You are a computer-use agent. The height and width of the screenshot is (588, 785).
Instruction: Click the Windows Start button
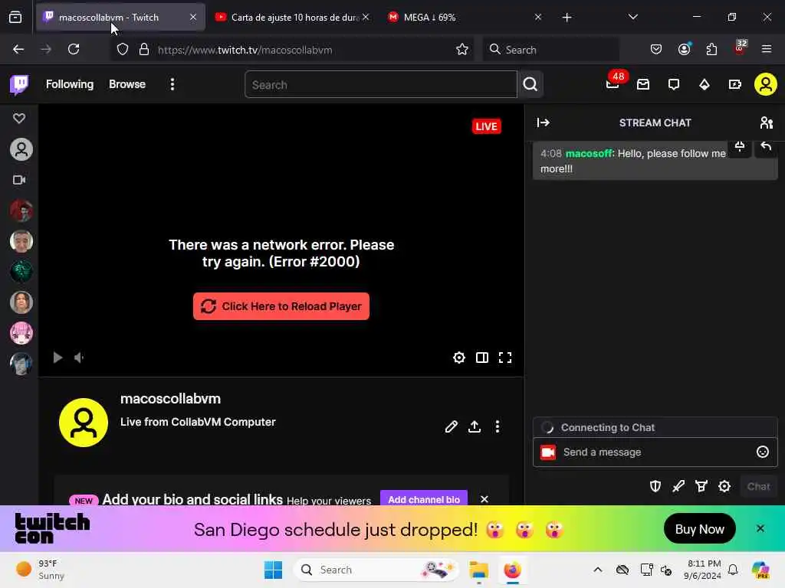click(274, 570)
